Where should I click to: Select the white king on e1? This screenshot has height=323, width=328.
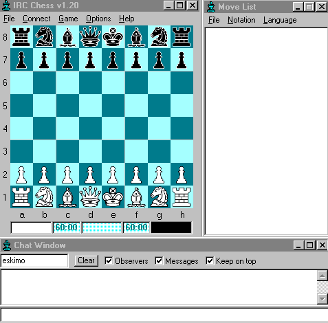click(113, 197)
